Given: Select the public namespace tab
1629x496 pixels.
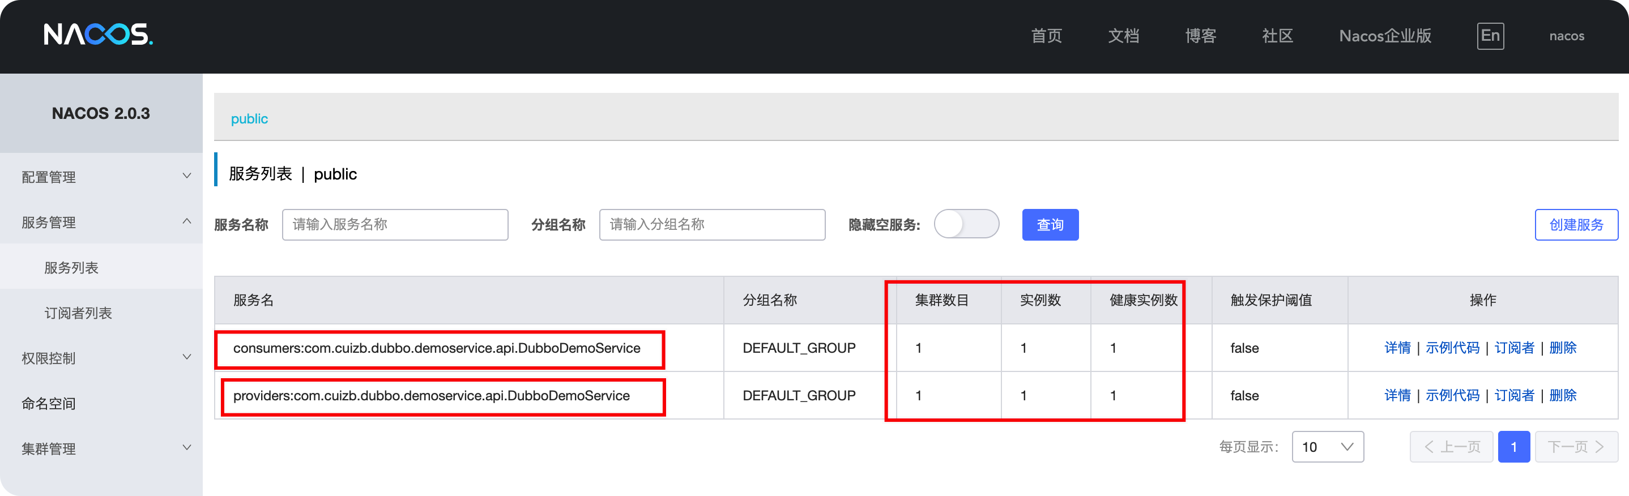Looking at the screenshot, I should click(x=249, y=119).
